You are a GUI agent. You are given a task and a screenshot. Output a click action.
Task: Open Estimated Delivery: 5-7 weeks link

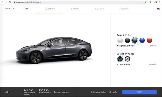pos(104,92)
